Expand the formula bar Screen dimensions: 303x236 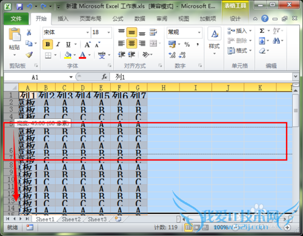[x=296, y=76]
